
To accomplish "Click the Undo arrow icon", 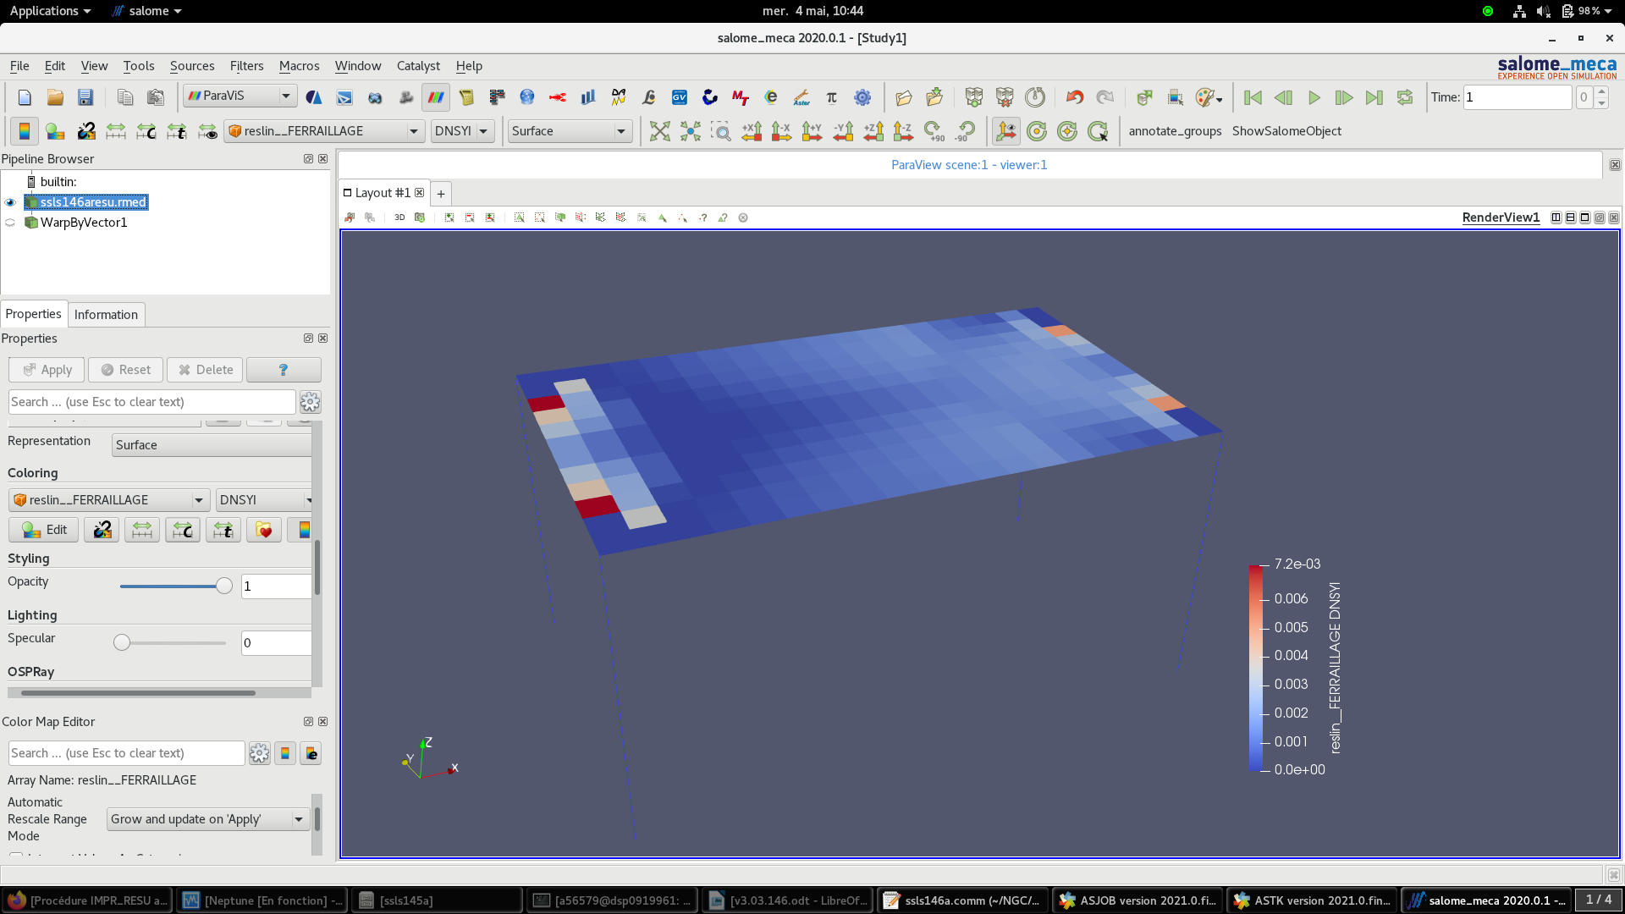I will [x=1074, y=97].
